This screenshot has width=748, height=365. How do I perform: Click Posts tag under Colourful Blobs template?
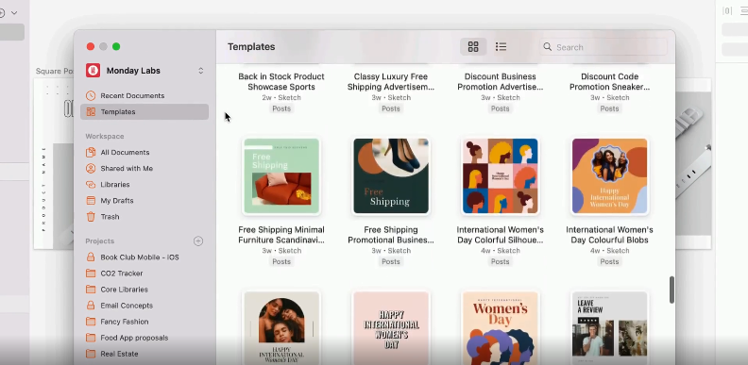click(x=610, y=261)
